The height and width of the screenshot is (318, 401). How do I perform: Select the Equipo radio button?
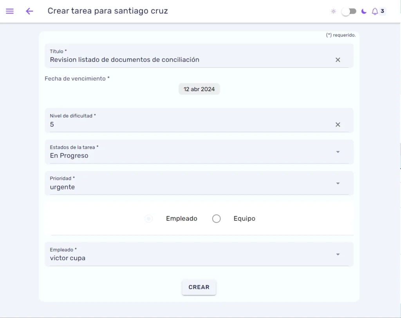pyautogui.click(x=216, y=219)
